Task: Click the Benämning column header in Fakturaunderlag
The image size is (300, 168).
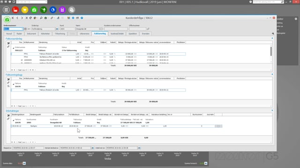Action: [x=54, y=42]
